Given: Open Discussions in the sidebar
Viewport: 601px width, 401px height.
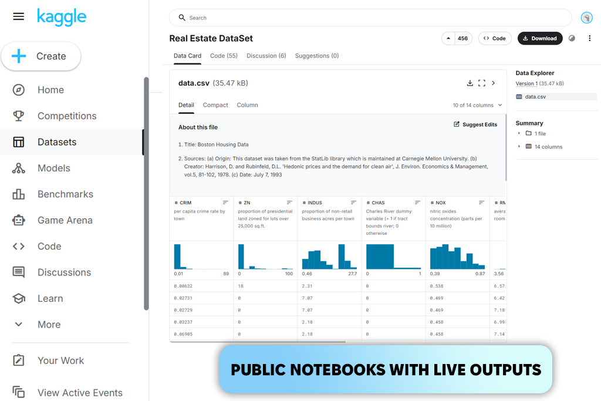Looking at the screenshot, I should (x=65, y=272).
